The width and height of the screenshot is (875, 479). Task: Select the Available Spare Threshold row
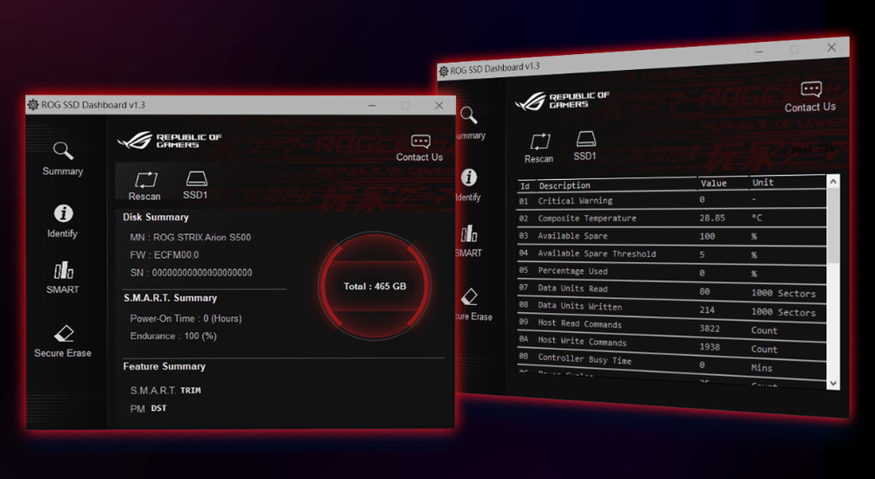click(x=671, y=253)
